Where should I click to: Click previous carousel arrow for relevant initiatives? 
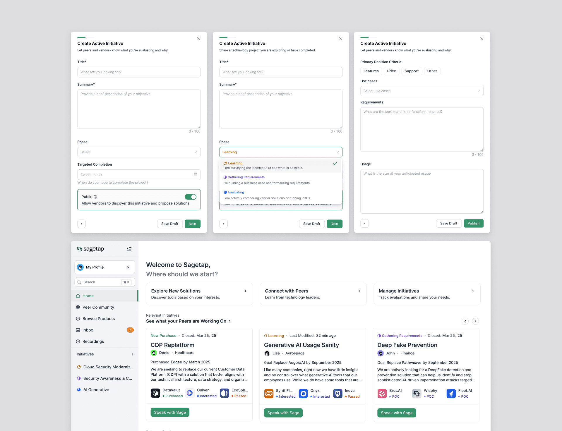tap(465, 321)
